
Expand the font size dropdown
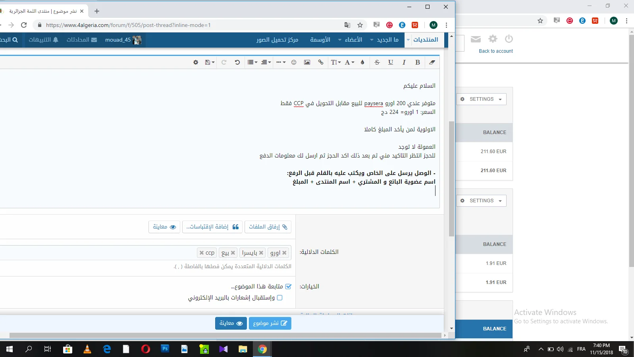tap(336, 62)
